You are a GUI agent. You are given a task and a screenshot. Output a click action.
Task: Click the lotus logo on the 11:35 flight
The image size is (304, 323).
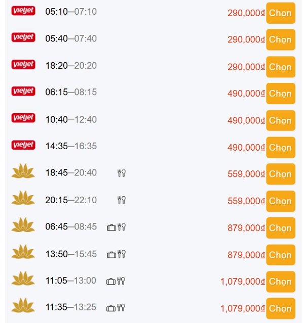(x=23, y=306)
